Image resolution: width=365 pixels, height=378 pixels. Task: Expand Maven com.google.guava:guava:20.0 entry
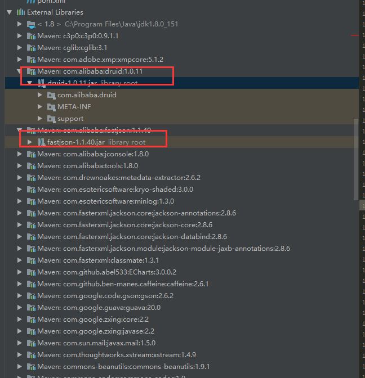pos(20,308)
